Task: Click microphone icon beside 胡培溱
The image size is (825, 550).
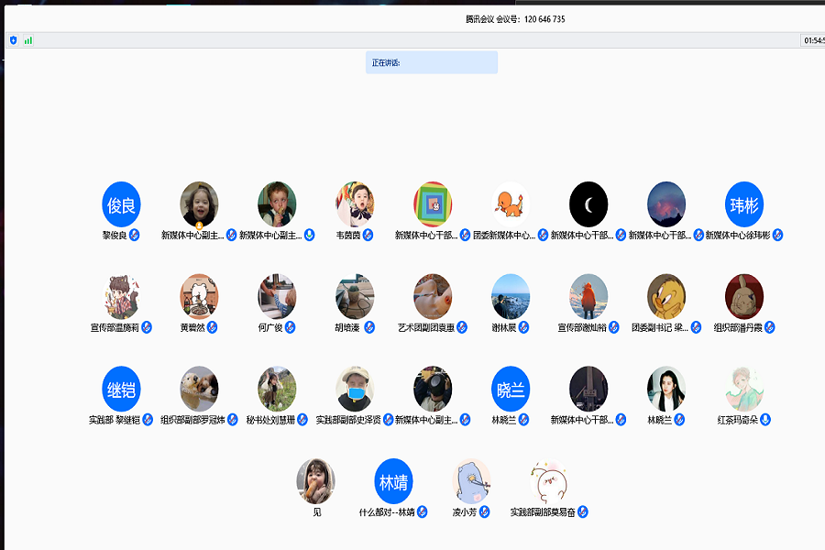Action: 368,327
